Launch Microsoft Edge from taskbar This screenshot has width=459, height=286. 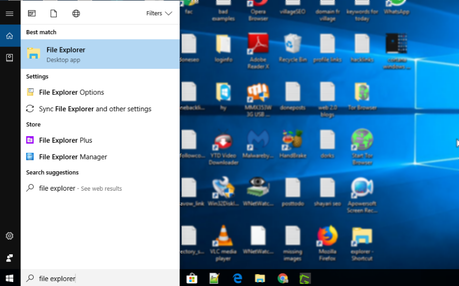pyautogui.click(x=237, y=278)
